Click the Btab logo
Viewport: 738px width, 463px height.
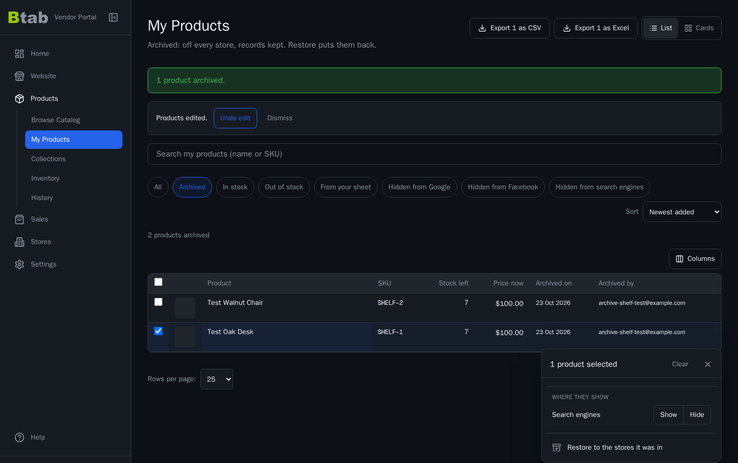pyautogui.click(x=28, y=17)
